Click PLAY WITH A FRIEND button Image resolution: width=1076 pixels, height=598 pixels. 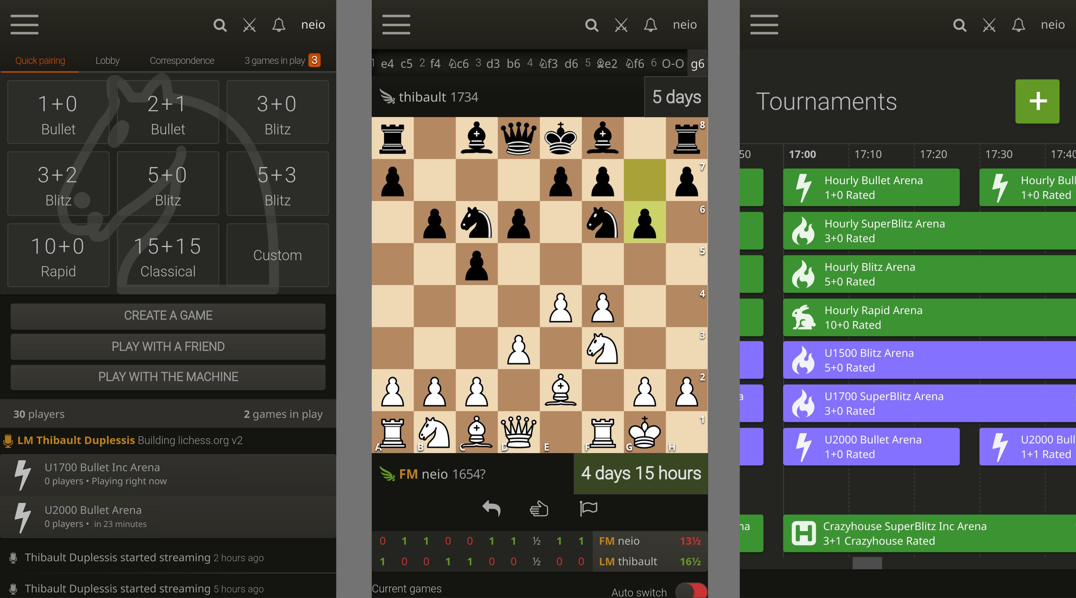(168, 346)
